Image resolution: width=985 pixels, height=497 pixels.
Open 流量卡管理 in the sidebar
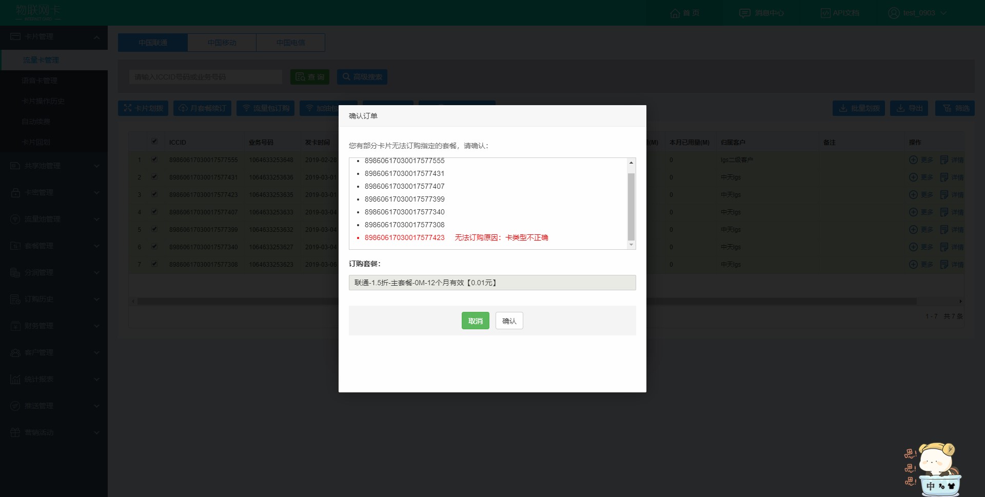click(x=41, y=60)
